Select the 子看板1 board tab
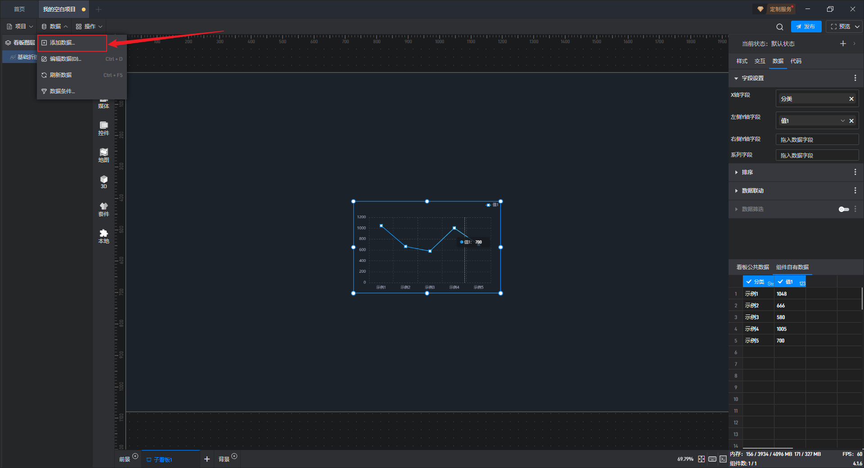The image size is (864, 468). 171,459
